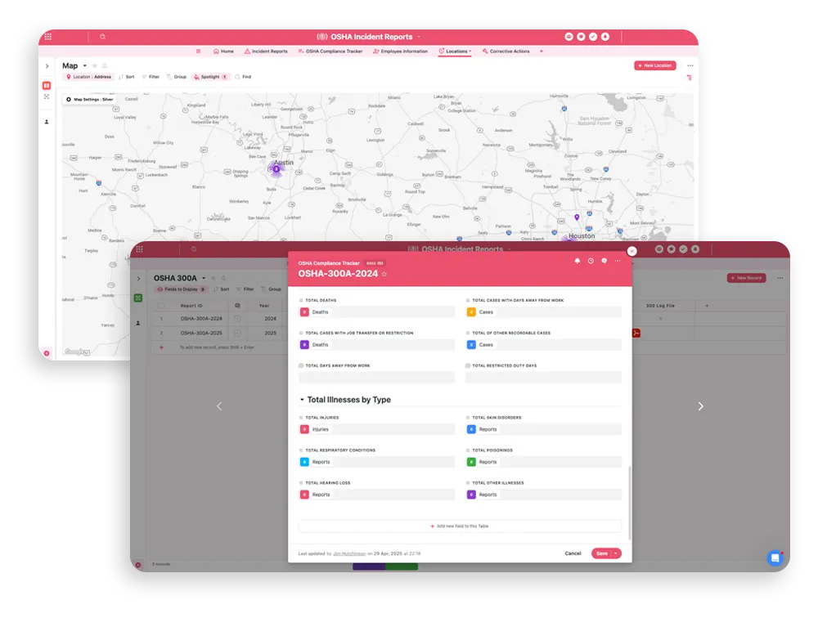
Task: Close the record dialog with X
Action: click(631, 251)
